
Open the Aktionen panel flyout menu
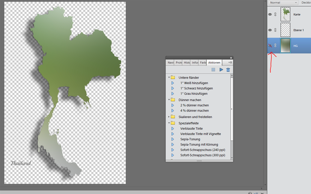[230, 63]
